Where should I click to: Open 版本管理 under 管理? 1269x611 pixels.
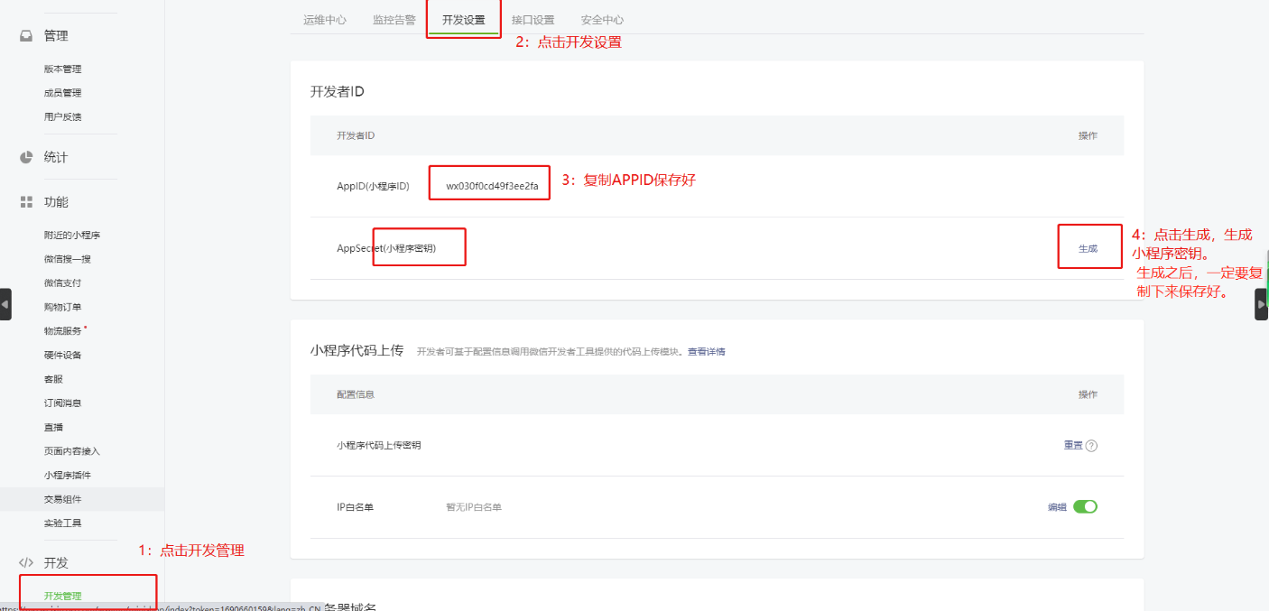pyautogui.click(x=62, y=69)
